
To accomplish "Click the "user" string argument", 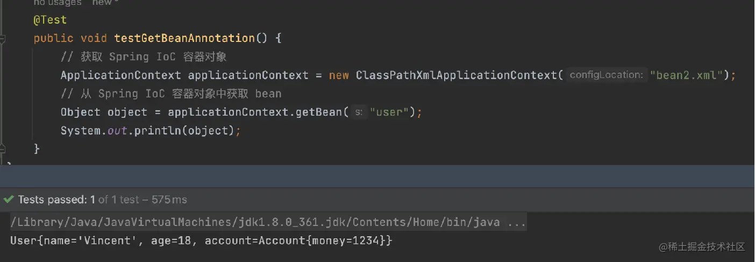I will [x=390, y=112].
